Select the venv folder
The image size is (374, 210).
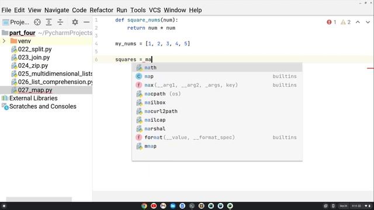tap(25, 41)
